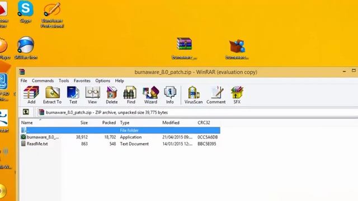Open the View toolbar tool

pyautogui.click(x=92, y=95)
